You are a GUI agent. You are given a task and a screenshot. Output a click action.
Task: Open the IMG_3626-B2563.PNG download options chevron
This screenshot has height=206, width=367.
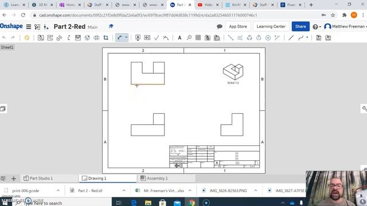pos(256,191)
